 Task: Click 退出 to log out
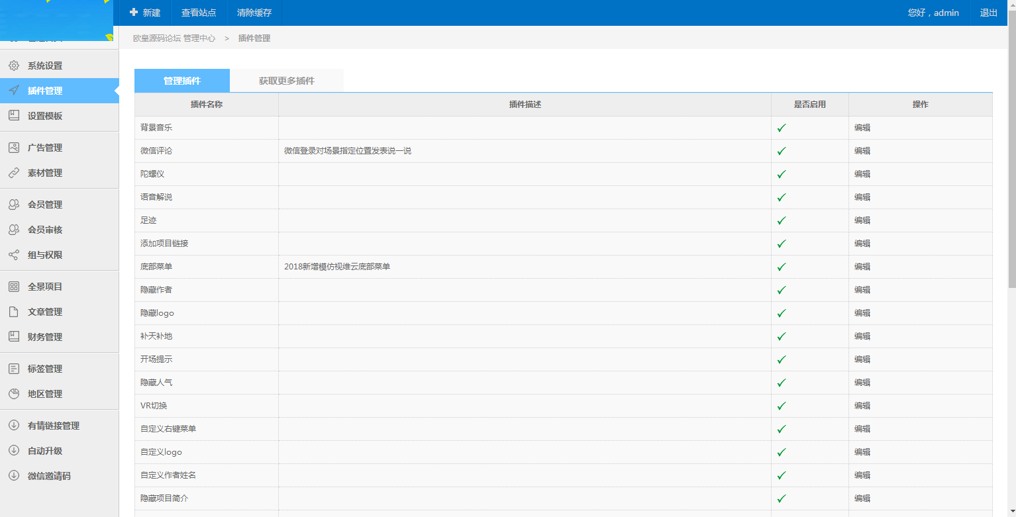click(x=988, y=13)
